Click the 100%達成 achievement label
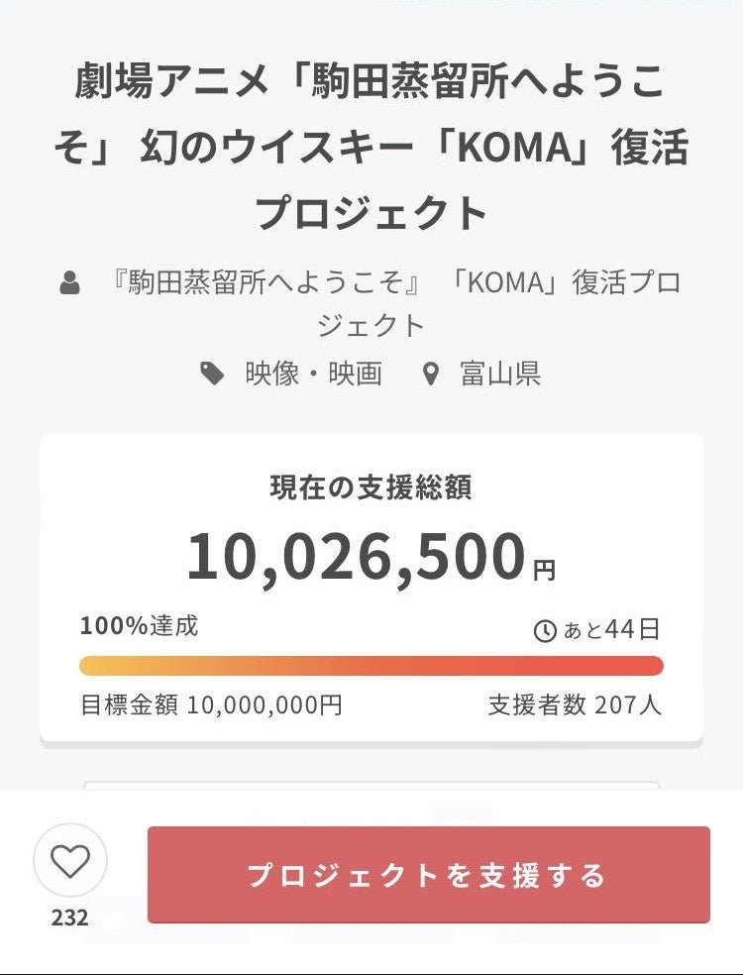This screenshot has height=975, width=743. (139, 626)
